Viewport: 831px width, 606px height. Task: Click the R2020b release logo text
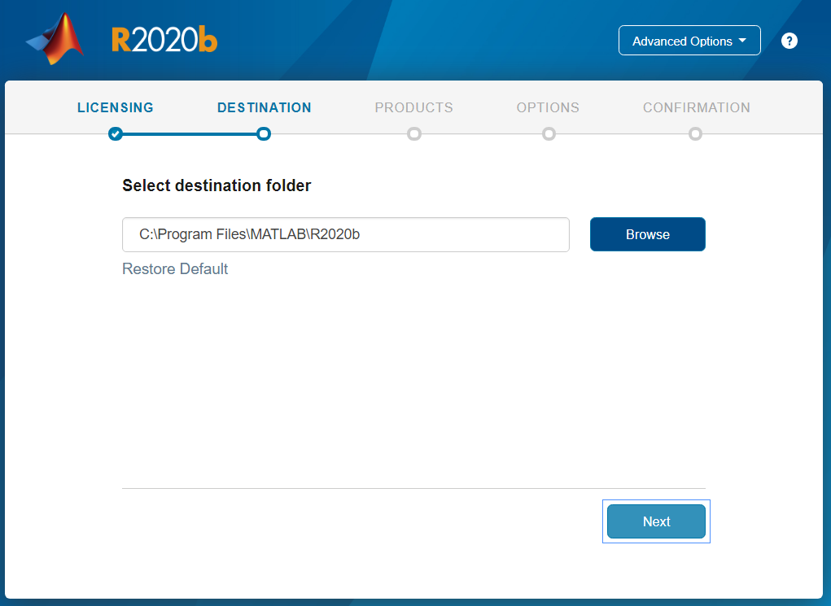164,40
